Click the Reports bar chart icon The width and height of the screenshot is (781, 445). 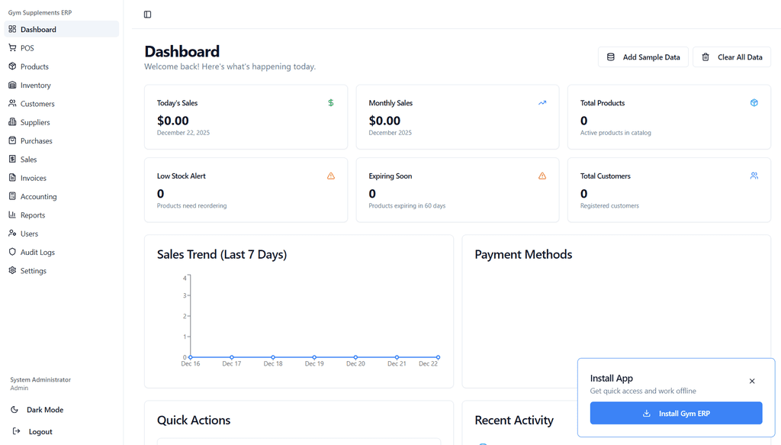[x=12, y=215]
